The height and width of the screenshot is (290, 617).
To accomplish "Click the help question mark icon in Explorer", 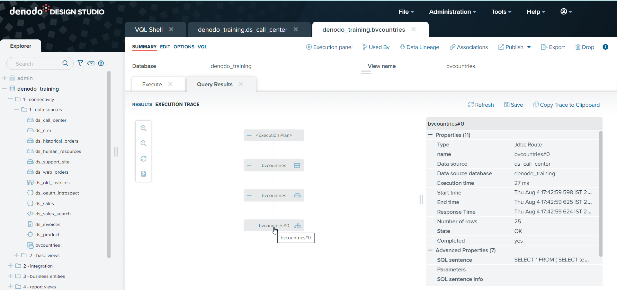I will tap(101, 63).
